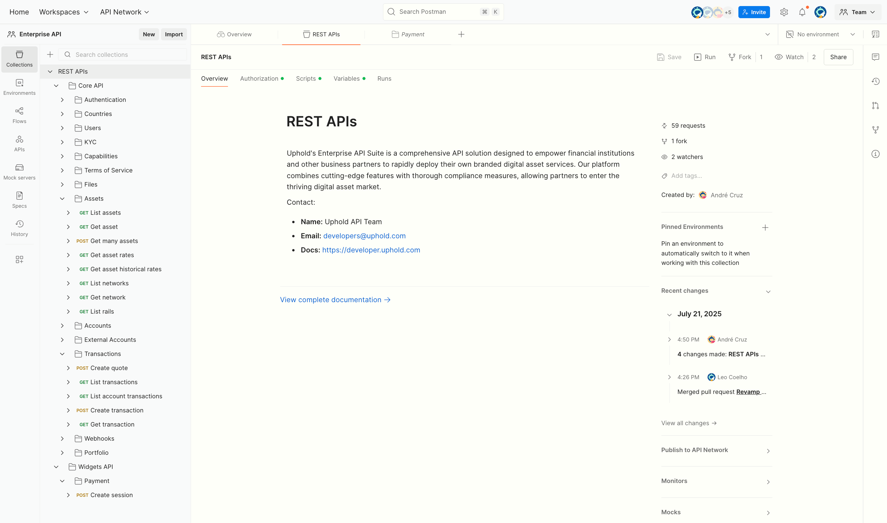Viewport: 887px width, 523px height.
Task: Open the developers@uphold.com email link
Action: pos(364,236)
